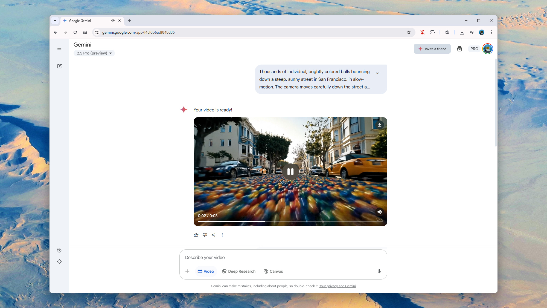Image resolution: width=547 pixels, height=308 pixels.
Task: Open the red extension icon in toolbar
Action: pos(423,32)
